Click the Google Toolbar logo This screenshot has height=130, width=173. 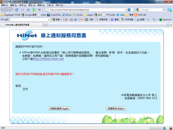click(x=5, y=19)
